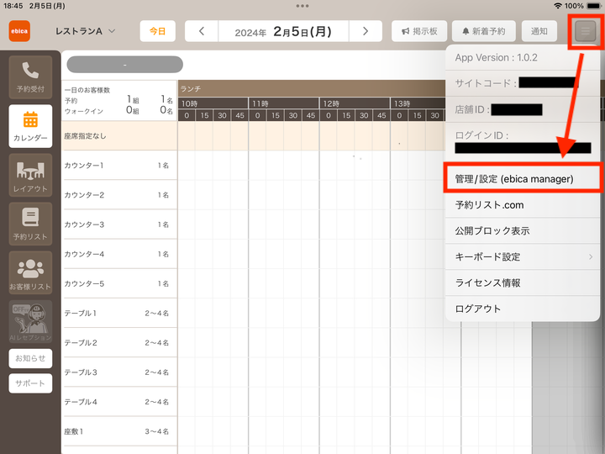Click the 店舗ID row
This screenshot has height=454, width=605.
[x=523, y=109]
